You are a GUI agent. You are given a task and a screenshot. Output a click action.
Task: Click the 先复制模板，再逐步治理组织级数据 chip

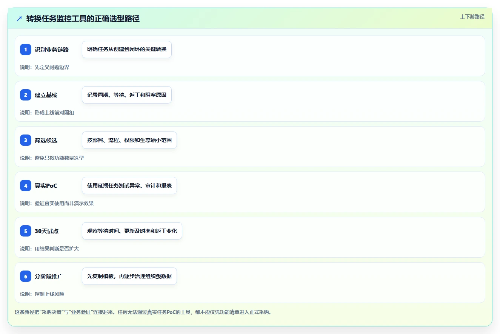coord(129,276)
